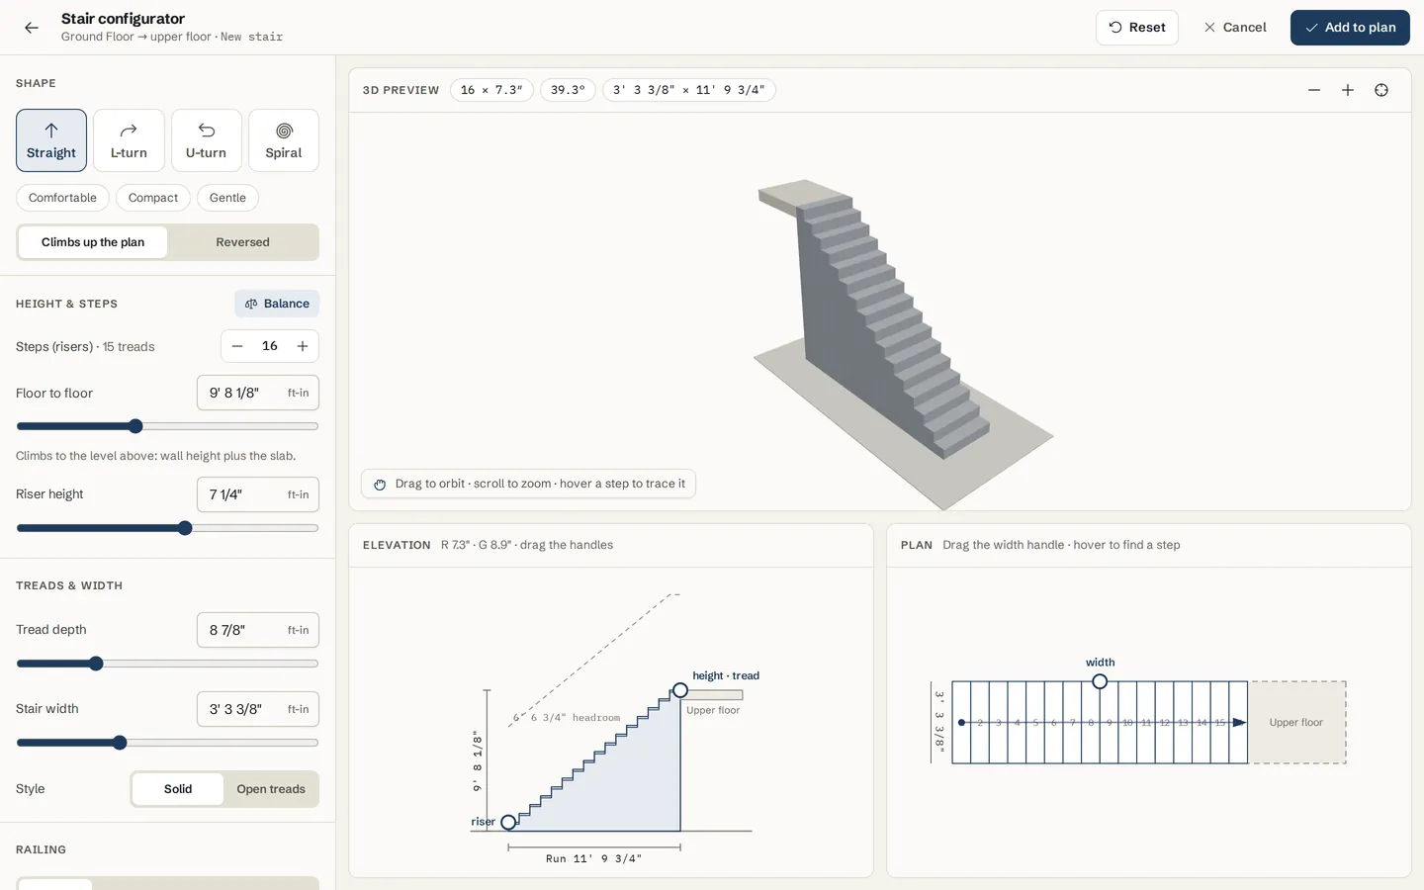Switch direction to Reversed
Screen dimensions: 1424x890
coord(242,242)
